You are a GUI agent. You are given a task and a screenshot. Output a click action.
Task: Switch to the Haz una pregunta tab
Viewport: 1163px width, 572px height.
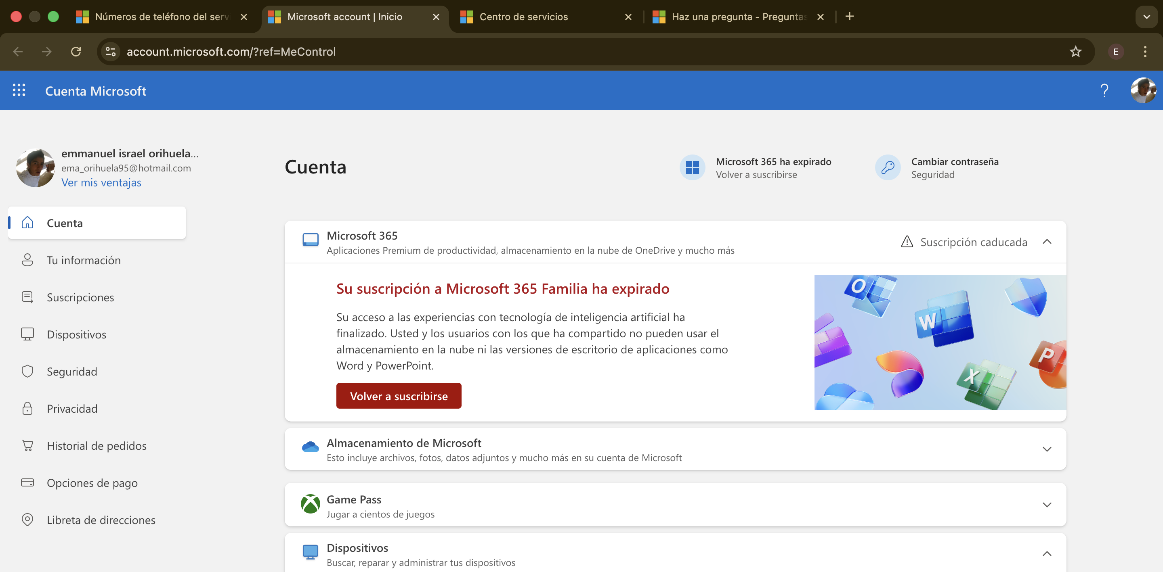pos(738,17)
